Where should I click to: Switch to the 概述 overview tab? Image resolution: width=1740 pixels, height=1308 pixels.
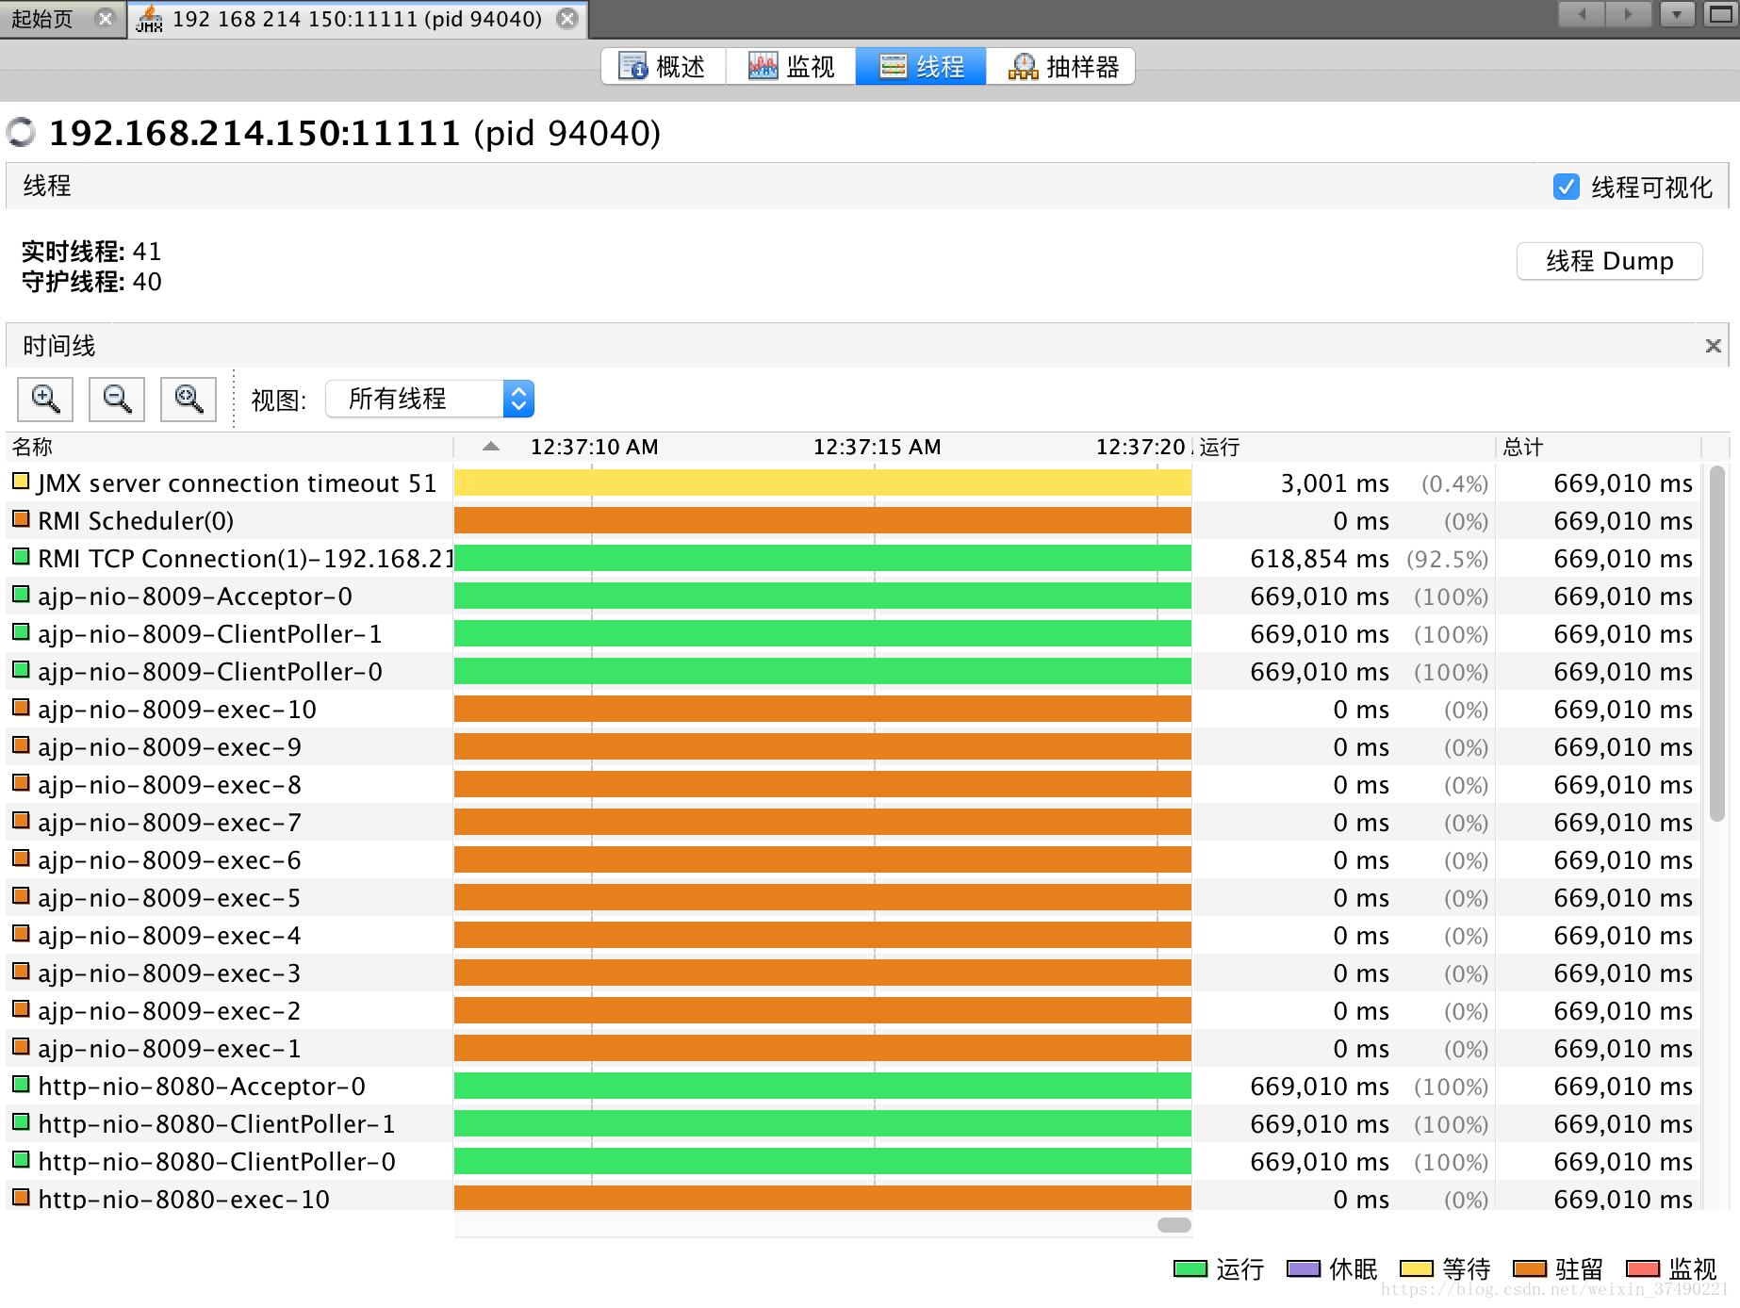(x=664, y=66)
